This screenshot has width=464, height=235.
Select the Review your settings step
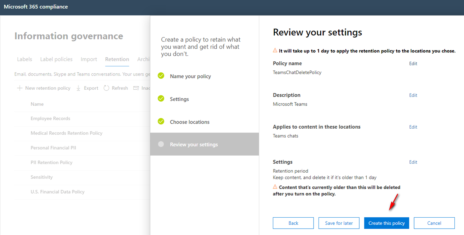coord(205,144)
